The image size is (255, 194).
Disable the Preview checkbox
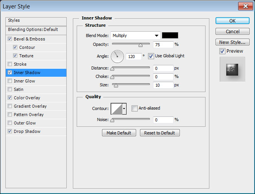click(222, 51)
